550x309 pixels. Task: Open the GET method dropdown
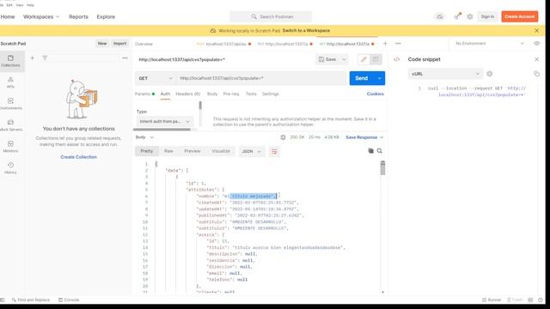[156, 78]
